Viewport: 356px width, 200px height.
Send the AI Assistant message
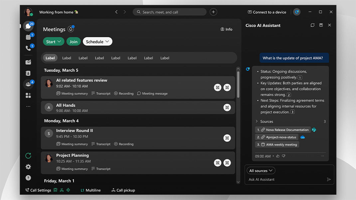(x=329, y=179)
